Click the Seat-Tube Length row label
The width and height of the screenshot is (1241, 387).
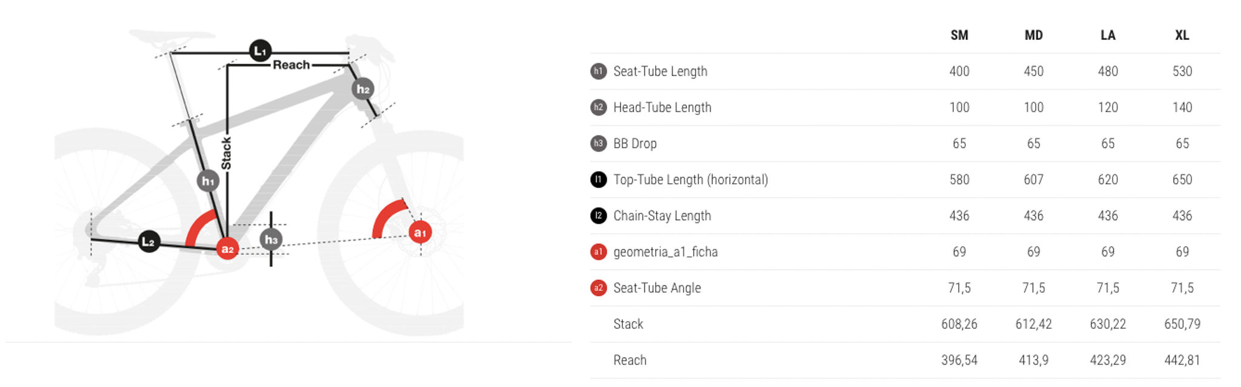[x=660, y=71]
